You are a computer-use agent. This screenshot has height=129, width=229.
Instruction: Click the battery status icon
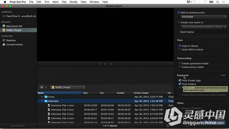211,2
